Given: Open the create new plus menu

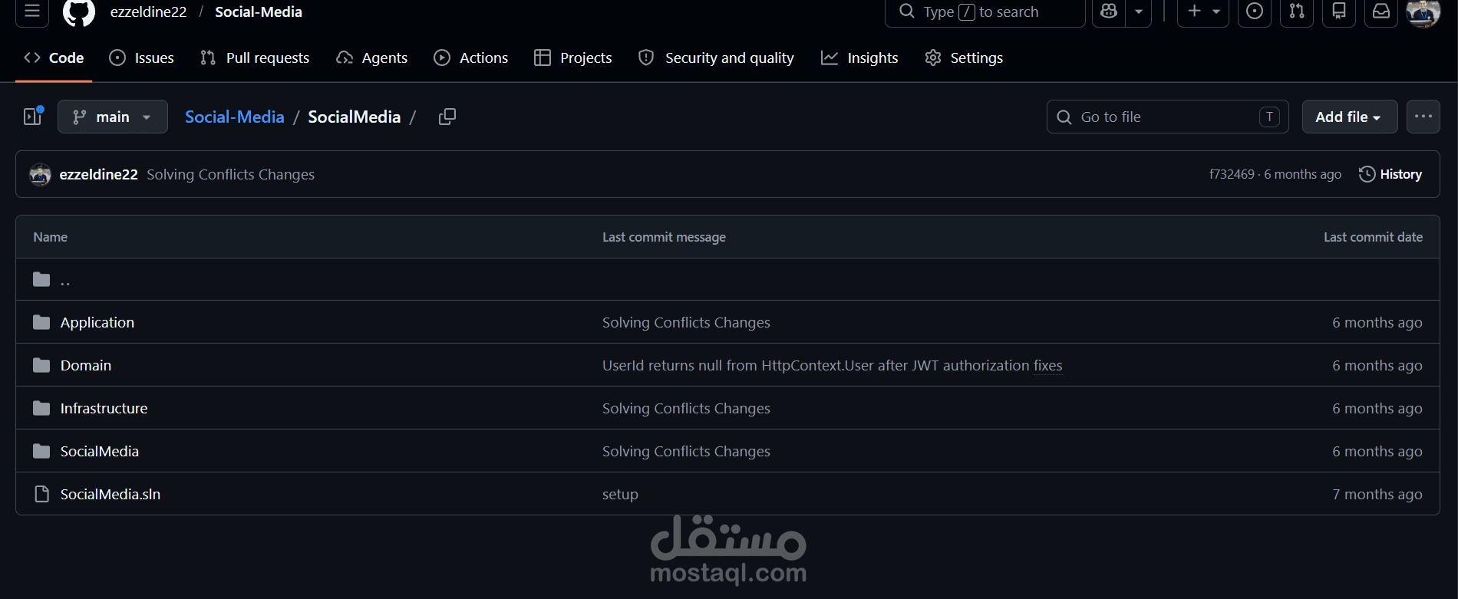Looking at the screenshot, I should pos(1203,12).
